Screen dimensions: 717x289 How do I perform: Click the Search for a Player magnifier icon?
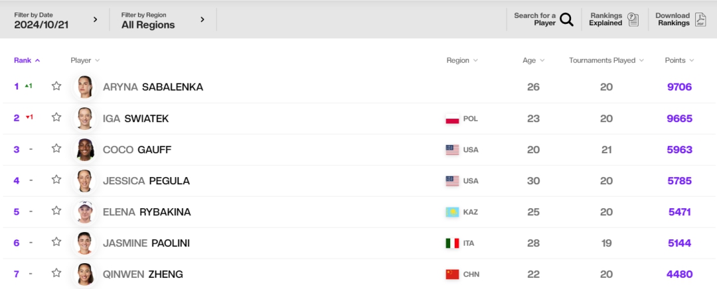566,19
